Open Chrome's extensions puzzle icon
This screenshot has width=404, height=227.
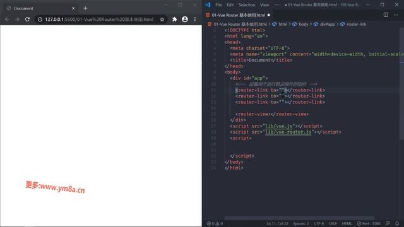click(x=174, y=20)
